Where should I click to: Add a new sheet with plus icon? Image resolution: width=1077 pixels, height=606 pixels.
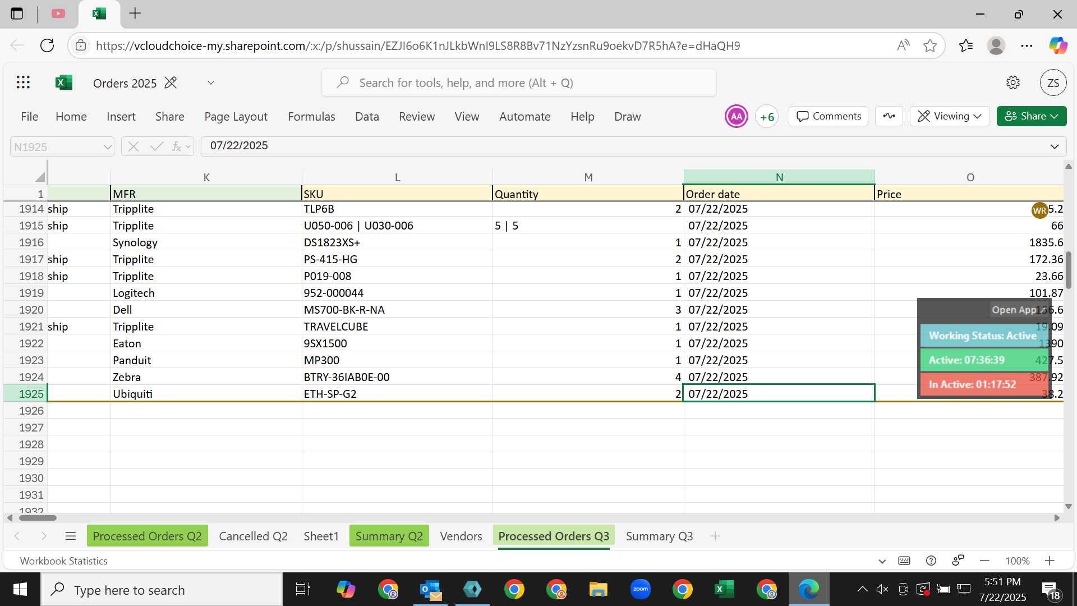point(715,536)
